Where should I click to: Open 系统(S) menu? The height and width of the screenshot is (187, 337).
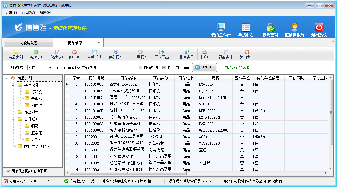click(x=11, y=13)
